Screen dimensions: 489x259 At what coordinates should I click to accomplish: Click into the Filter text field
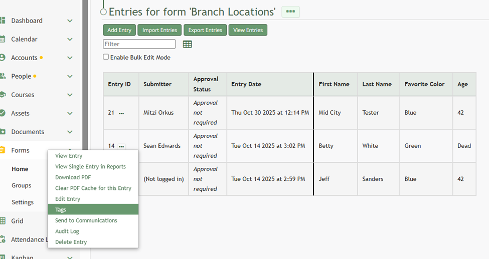pyautogui.click(x=139, y=44)
